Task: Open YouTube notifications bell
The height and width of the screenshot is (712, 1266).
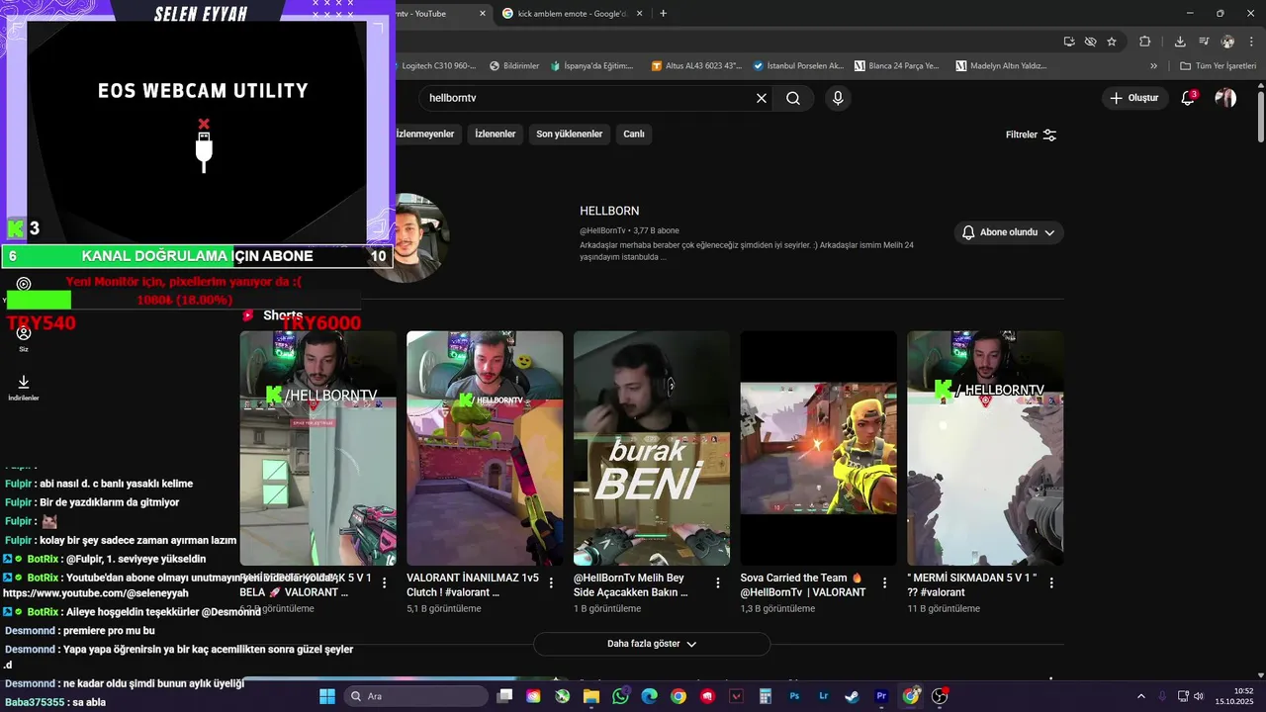Action: (1188, 98)
